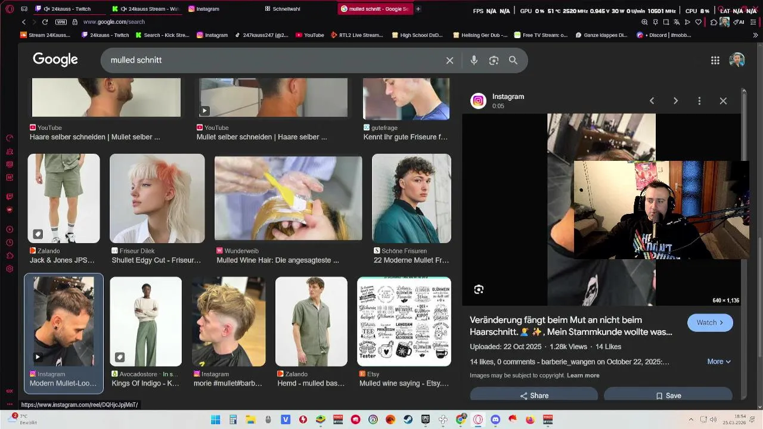Open the sidebar extensions cube icon

(10, 256)
